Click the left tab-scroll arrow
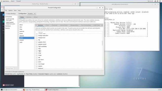Image resolution: width=162 pixels, height=91 pixels. click(x=36, y=25)
